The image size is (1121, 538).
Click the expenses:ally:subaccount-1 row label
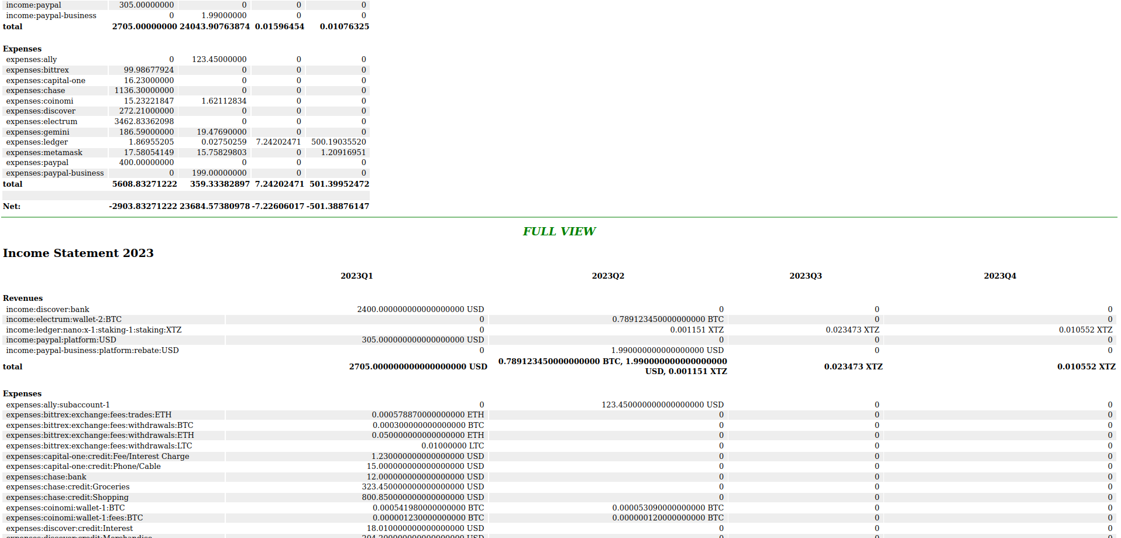click(x=58, y=405)
